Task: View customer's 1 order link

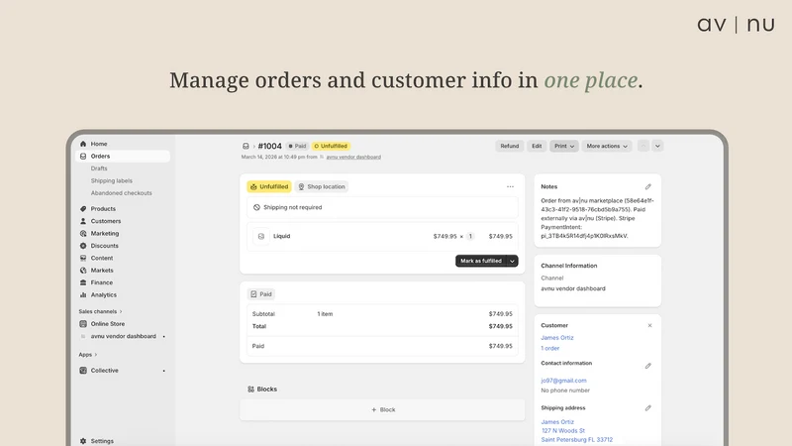Action: [550, 348]
